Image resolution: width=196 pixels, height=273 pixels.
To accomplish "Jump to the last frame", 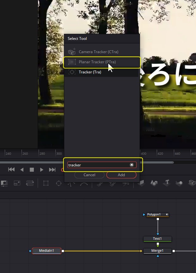I will 52,170.
